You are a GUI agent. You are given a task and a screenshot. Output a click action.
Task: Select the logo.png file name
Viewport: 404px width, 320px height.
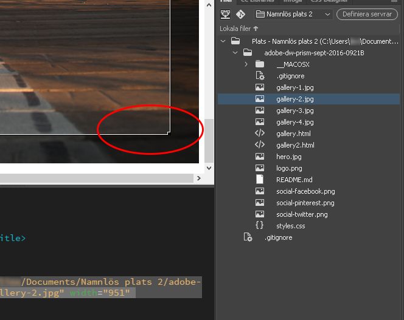(x=289, y=168)
